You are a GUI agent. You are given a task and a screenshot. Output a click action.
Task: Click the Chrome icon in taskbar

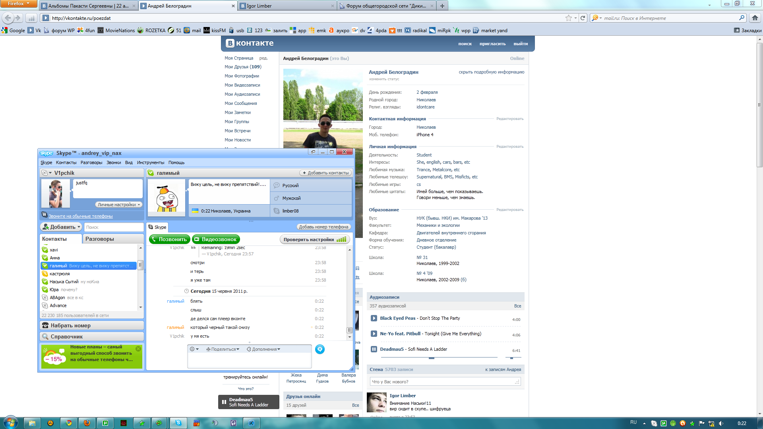[69, 423]
